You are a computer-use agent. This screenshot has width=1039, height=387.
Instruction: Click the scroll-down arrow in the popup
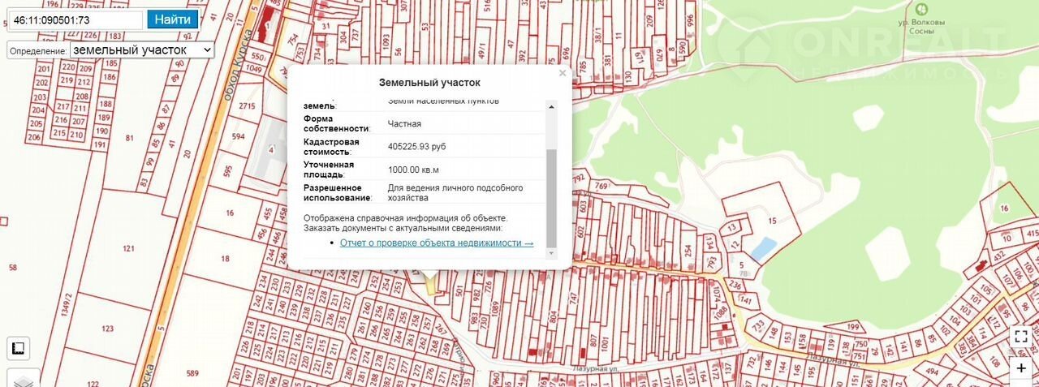point(552,243)
